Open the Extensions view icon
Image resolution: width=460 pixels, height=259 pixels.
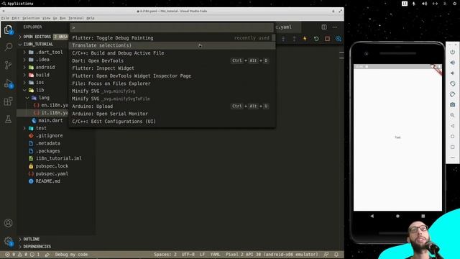click(8, 101)
